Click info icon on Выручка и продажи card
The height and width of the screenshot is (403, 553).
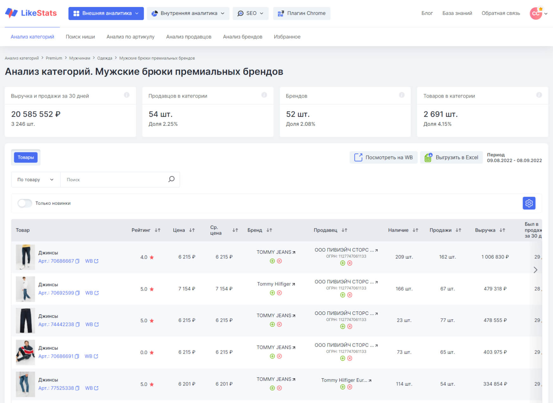[x=127, y=95]
